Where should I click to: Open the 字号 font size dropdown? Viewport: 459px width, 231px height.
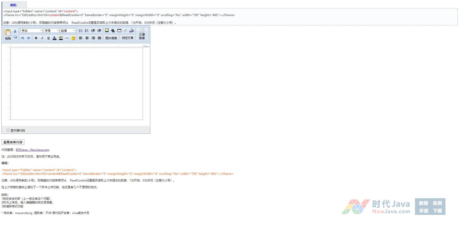coord(52,31)
